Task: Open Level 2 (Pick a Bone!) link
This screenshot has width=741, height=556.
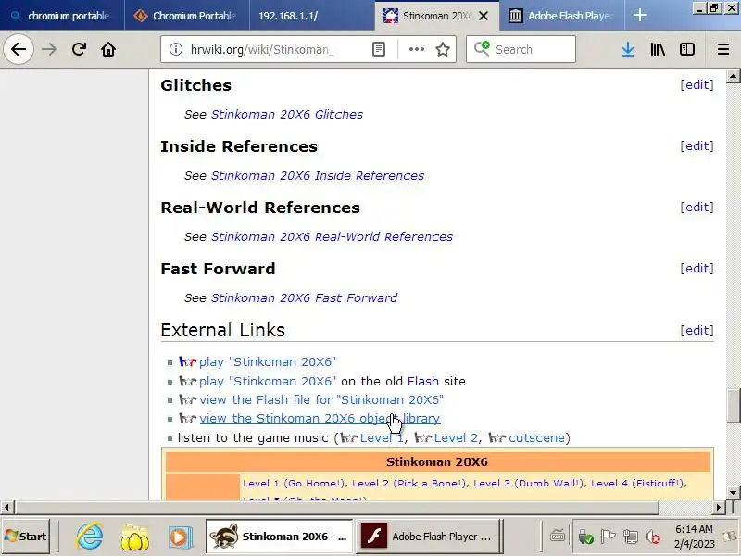Action: [409, 483]
